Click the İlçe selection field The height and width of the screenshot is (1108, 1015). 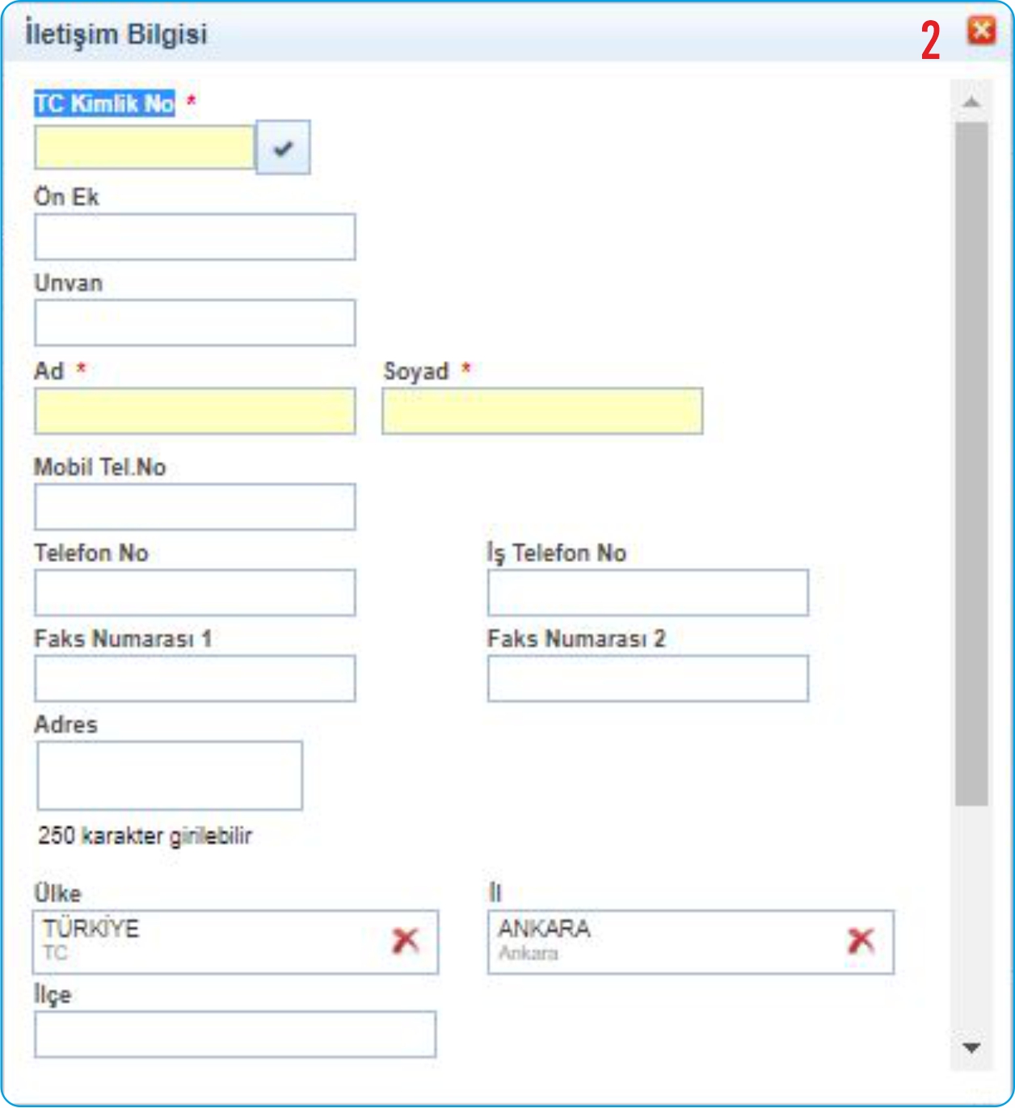click(x=234, y=1035)
